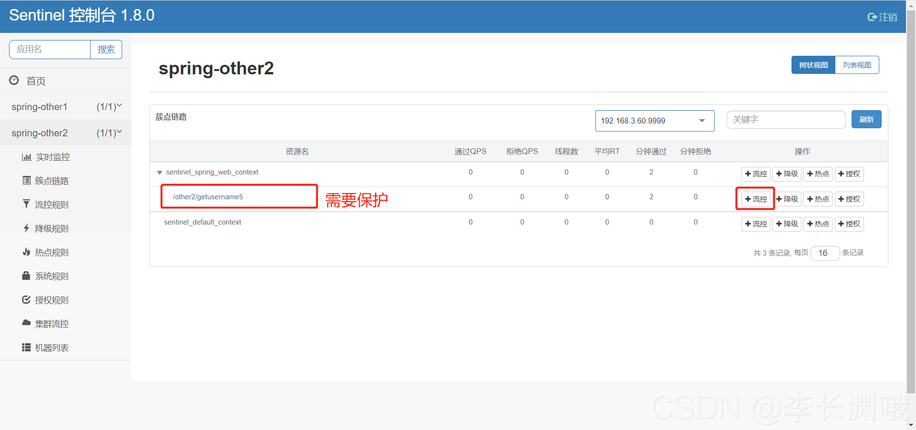Click the 拒绝QPS column header
The image size is (916, 430).
[522, 151]
